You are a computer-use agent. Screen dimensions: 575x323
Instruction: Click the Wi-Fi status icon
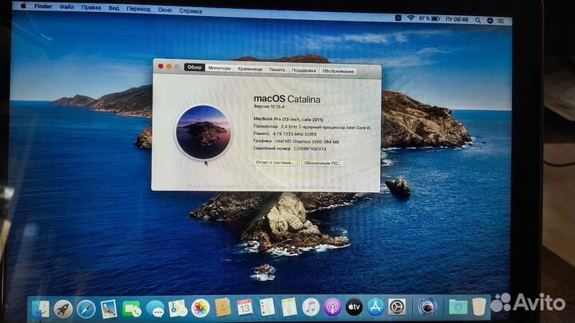[410, 18]
